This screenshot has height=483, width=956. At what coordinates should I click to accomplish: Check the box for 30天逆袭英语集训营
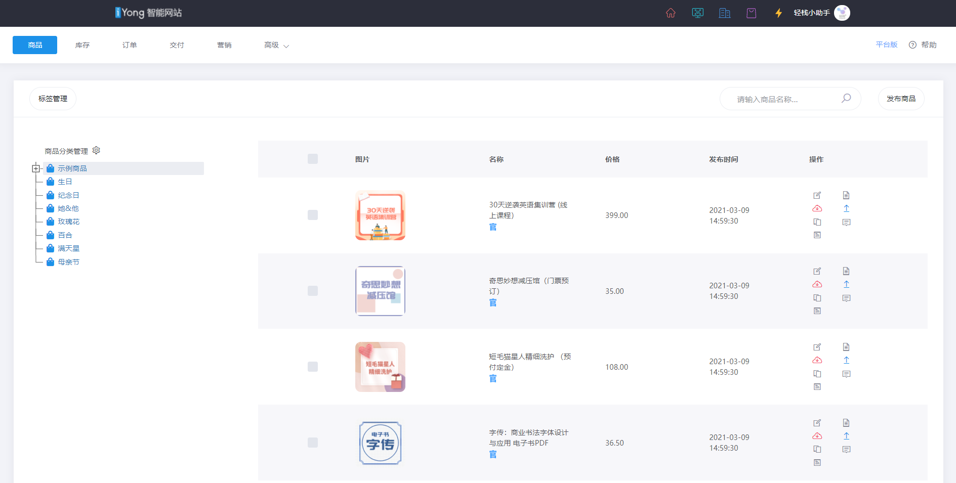(x=313, y=215)
